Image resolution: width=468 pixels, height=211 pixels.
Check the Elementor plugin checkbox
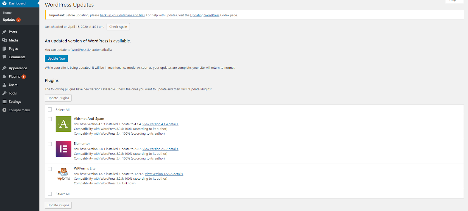click(50, 144)
